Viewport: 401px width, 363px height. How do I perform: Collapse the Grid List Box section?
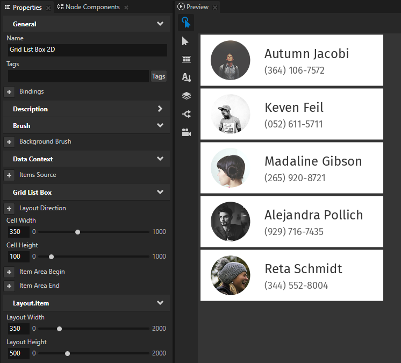pyautogui.click(x=160, y=192)
